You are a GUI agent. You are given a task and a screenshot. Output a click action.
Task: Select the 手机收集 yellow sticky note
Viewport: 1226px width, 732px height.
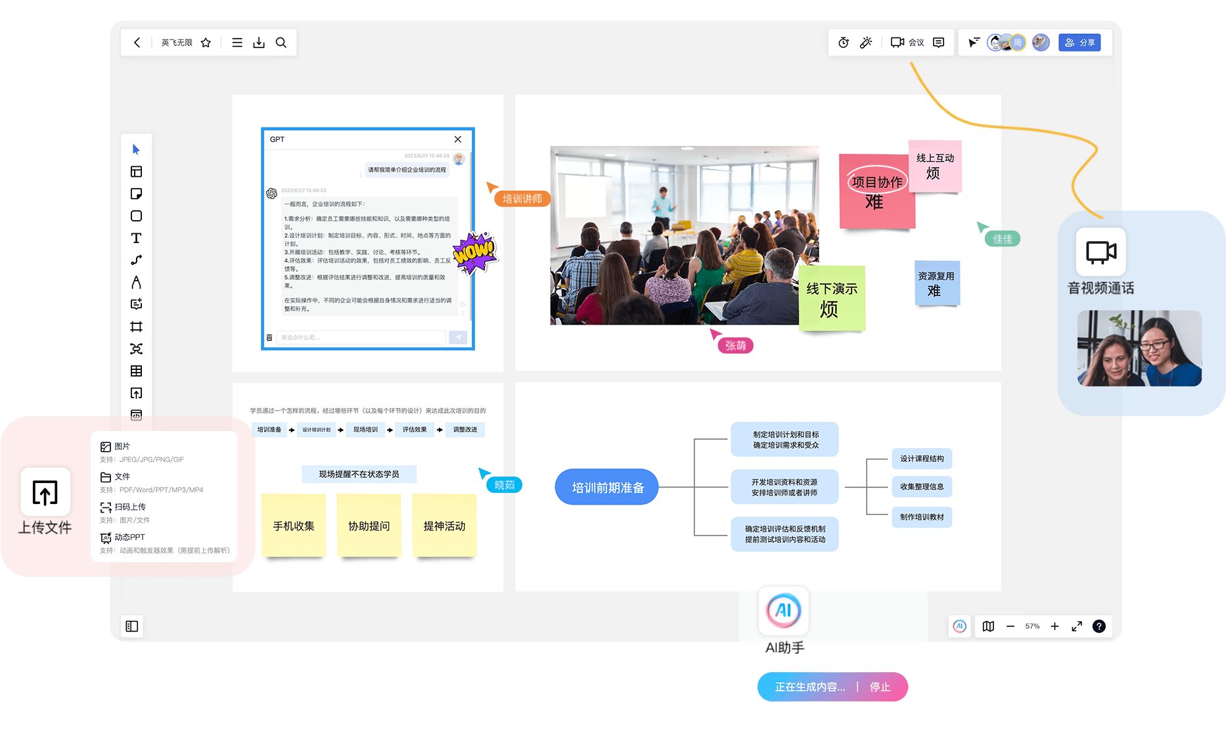294,526
